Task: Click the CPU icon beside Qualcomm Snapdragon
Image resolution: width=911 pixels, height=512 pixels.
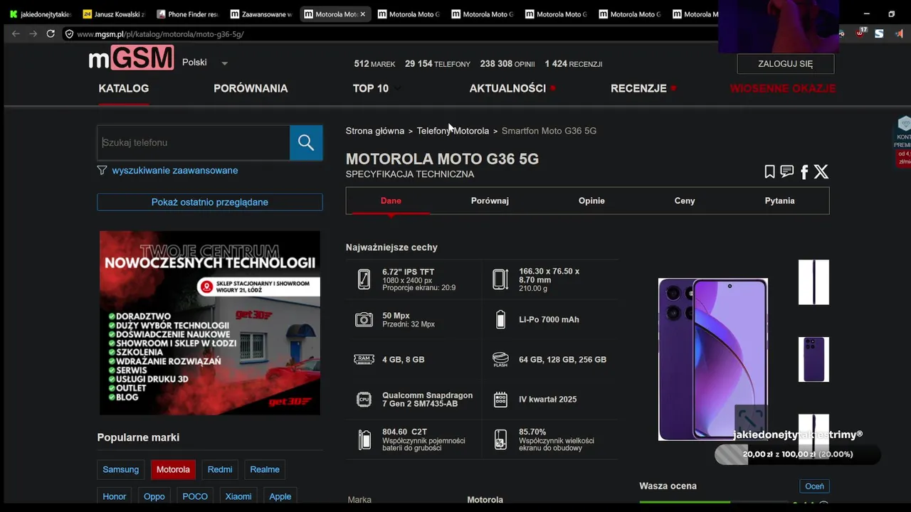Action: pos(364,399)
